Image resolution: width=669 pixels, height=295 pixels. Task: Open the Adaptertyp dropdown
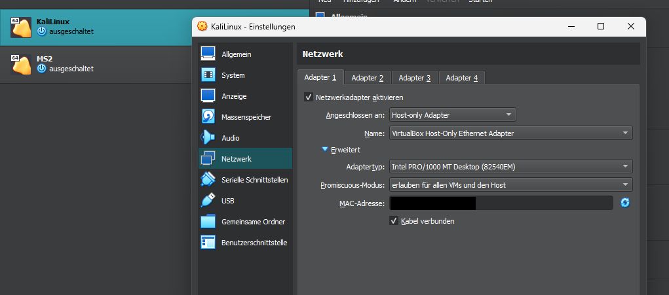[x=510, y=167]
